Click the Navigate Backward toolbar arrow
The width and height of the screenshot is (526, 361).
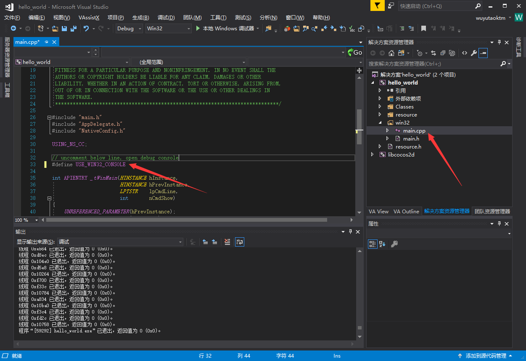13,29
